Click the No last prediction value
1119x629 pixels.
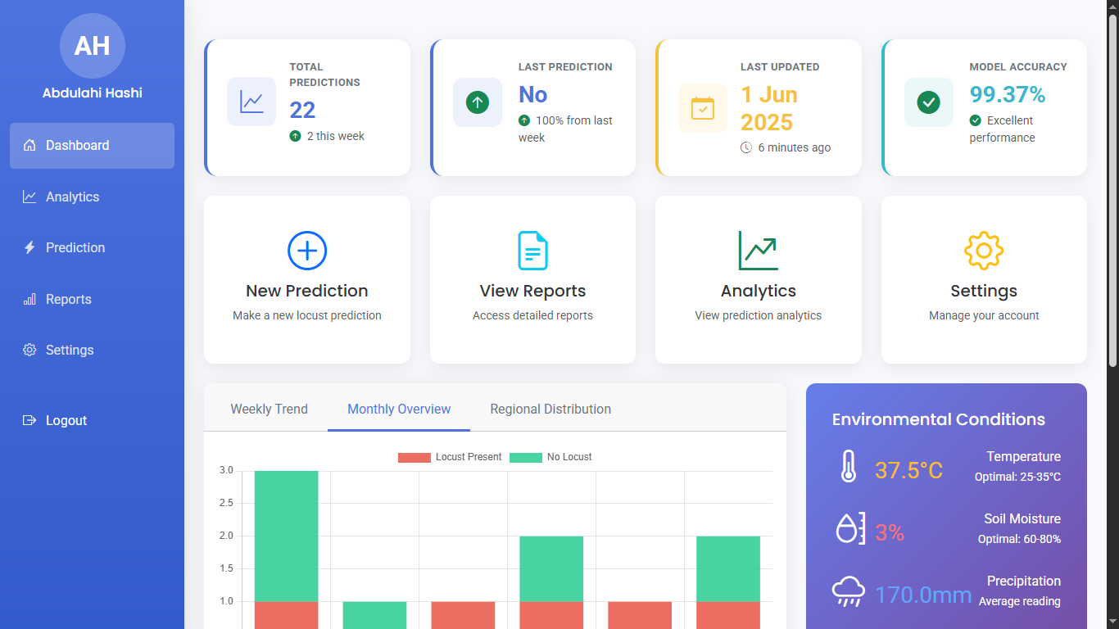pos(533,94)
